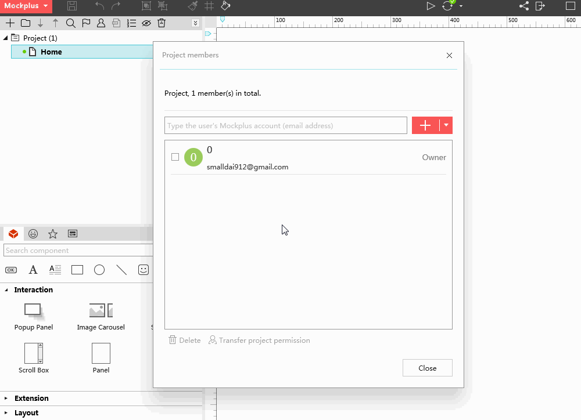Image resolution: width=581 pixels, height=420 pixels.
Task: Click the green 0 member avatar
Action: coord(193,157)
